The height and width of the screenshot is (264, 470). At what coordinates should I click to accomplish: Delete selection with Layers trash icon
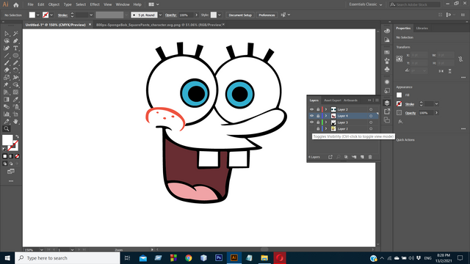point(370,157)
